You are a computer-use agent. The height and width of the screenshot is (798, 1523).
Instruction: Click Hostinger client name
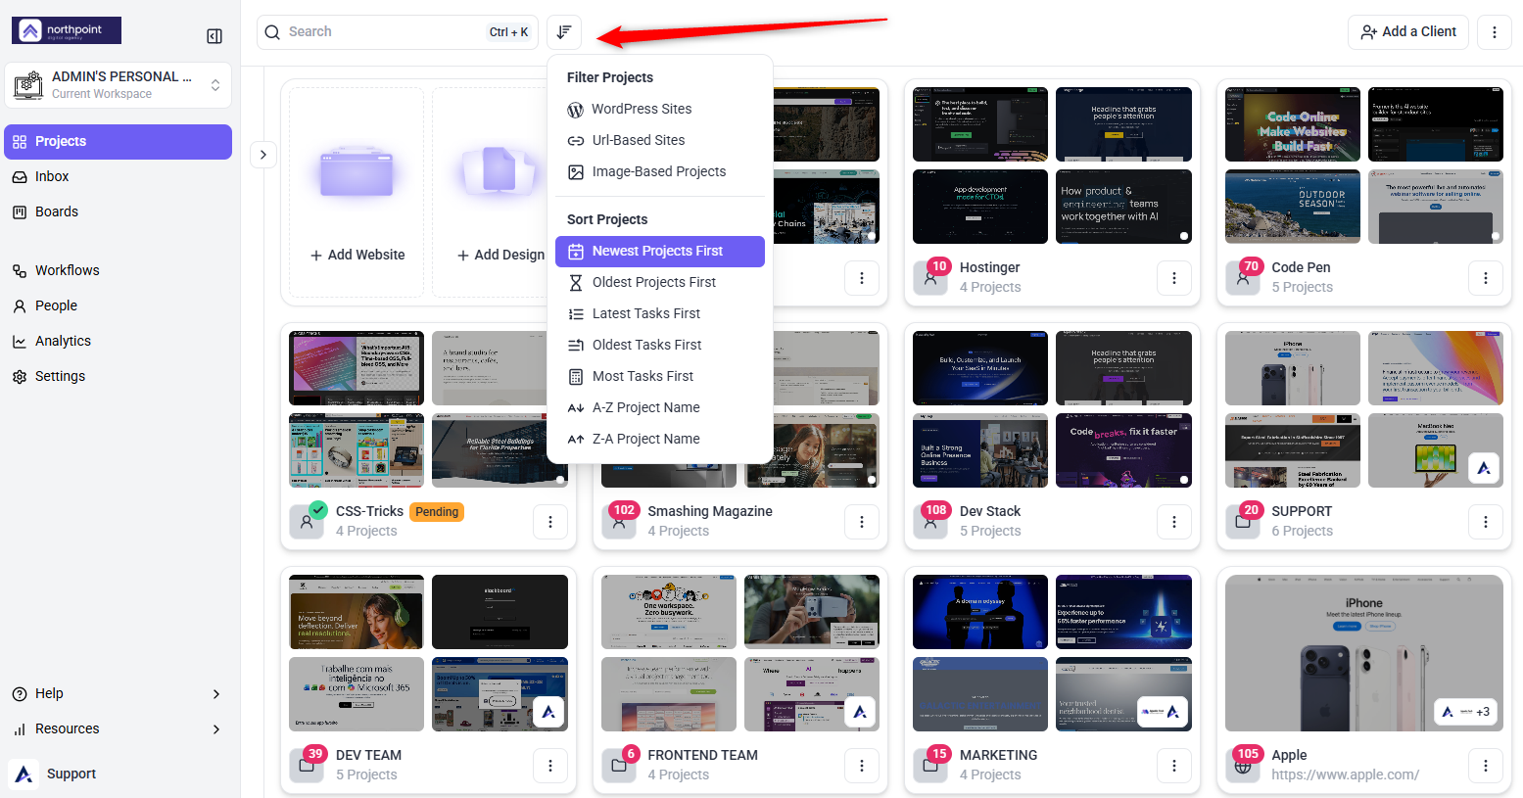point(989,268)
